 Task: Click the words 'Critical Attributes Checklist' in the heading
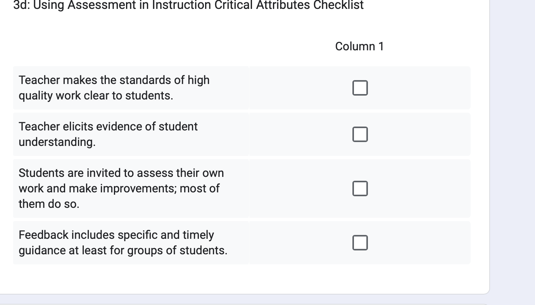(x=295, y=5)
